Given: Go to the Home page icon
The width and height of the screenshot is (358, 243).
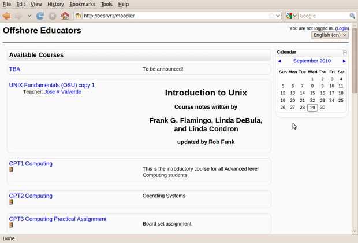Looking at the screenshot, I should (65, 16).
